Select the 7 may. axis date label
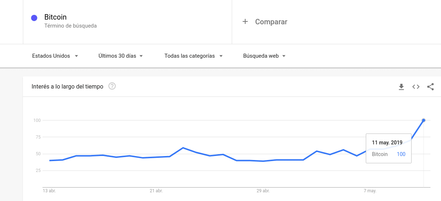Screen dimensions: 441x201 point(370,191)
